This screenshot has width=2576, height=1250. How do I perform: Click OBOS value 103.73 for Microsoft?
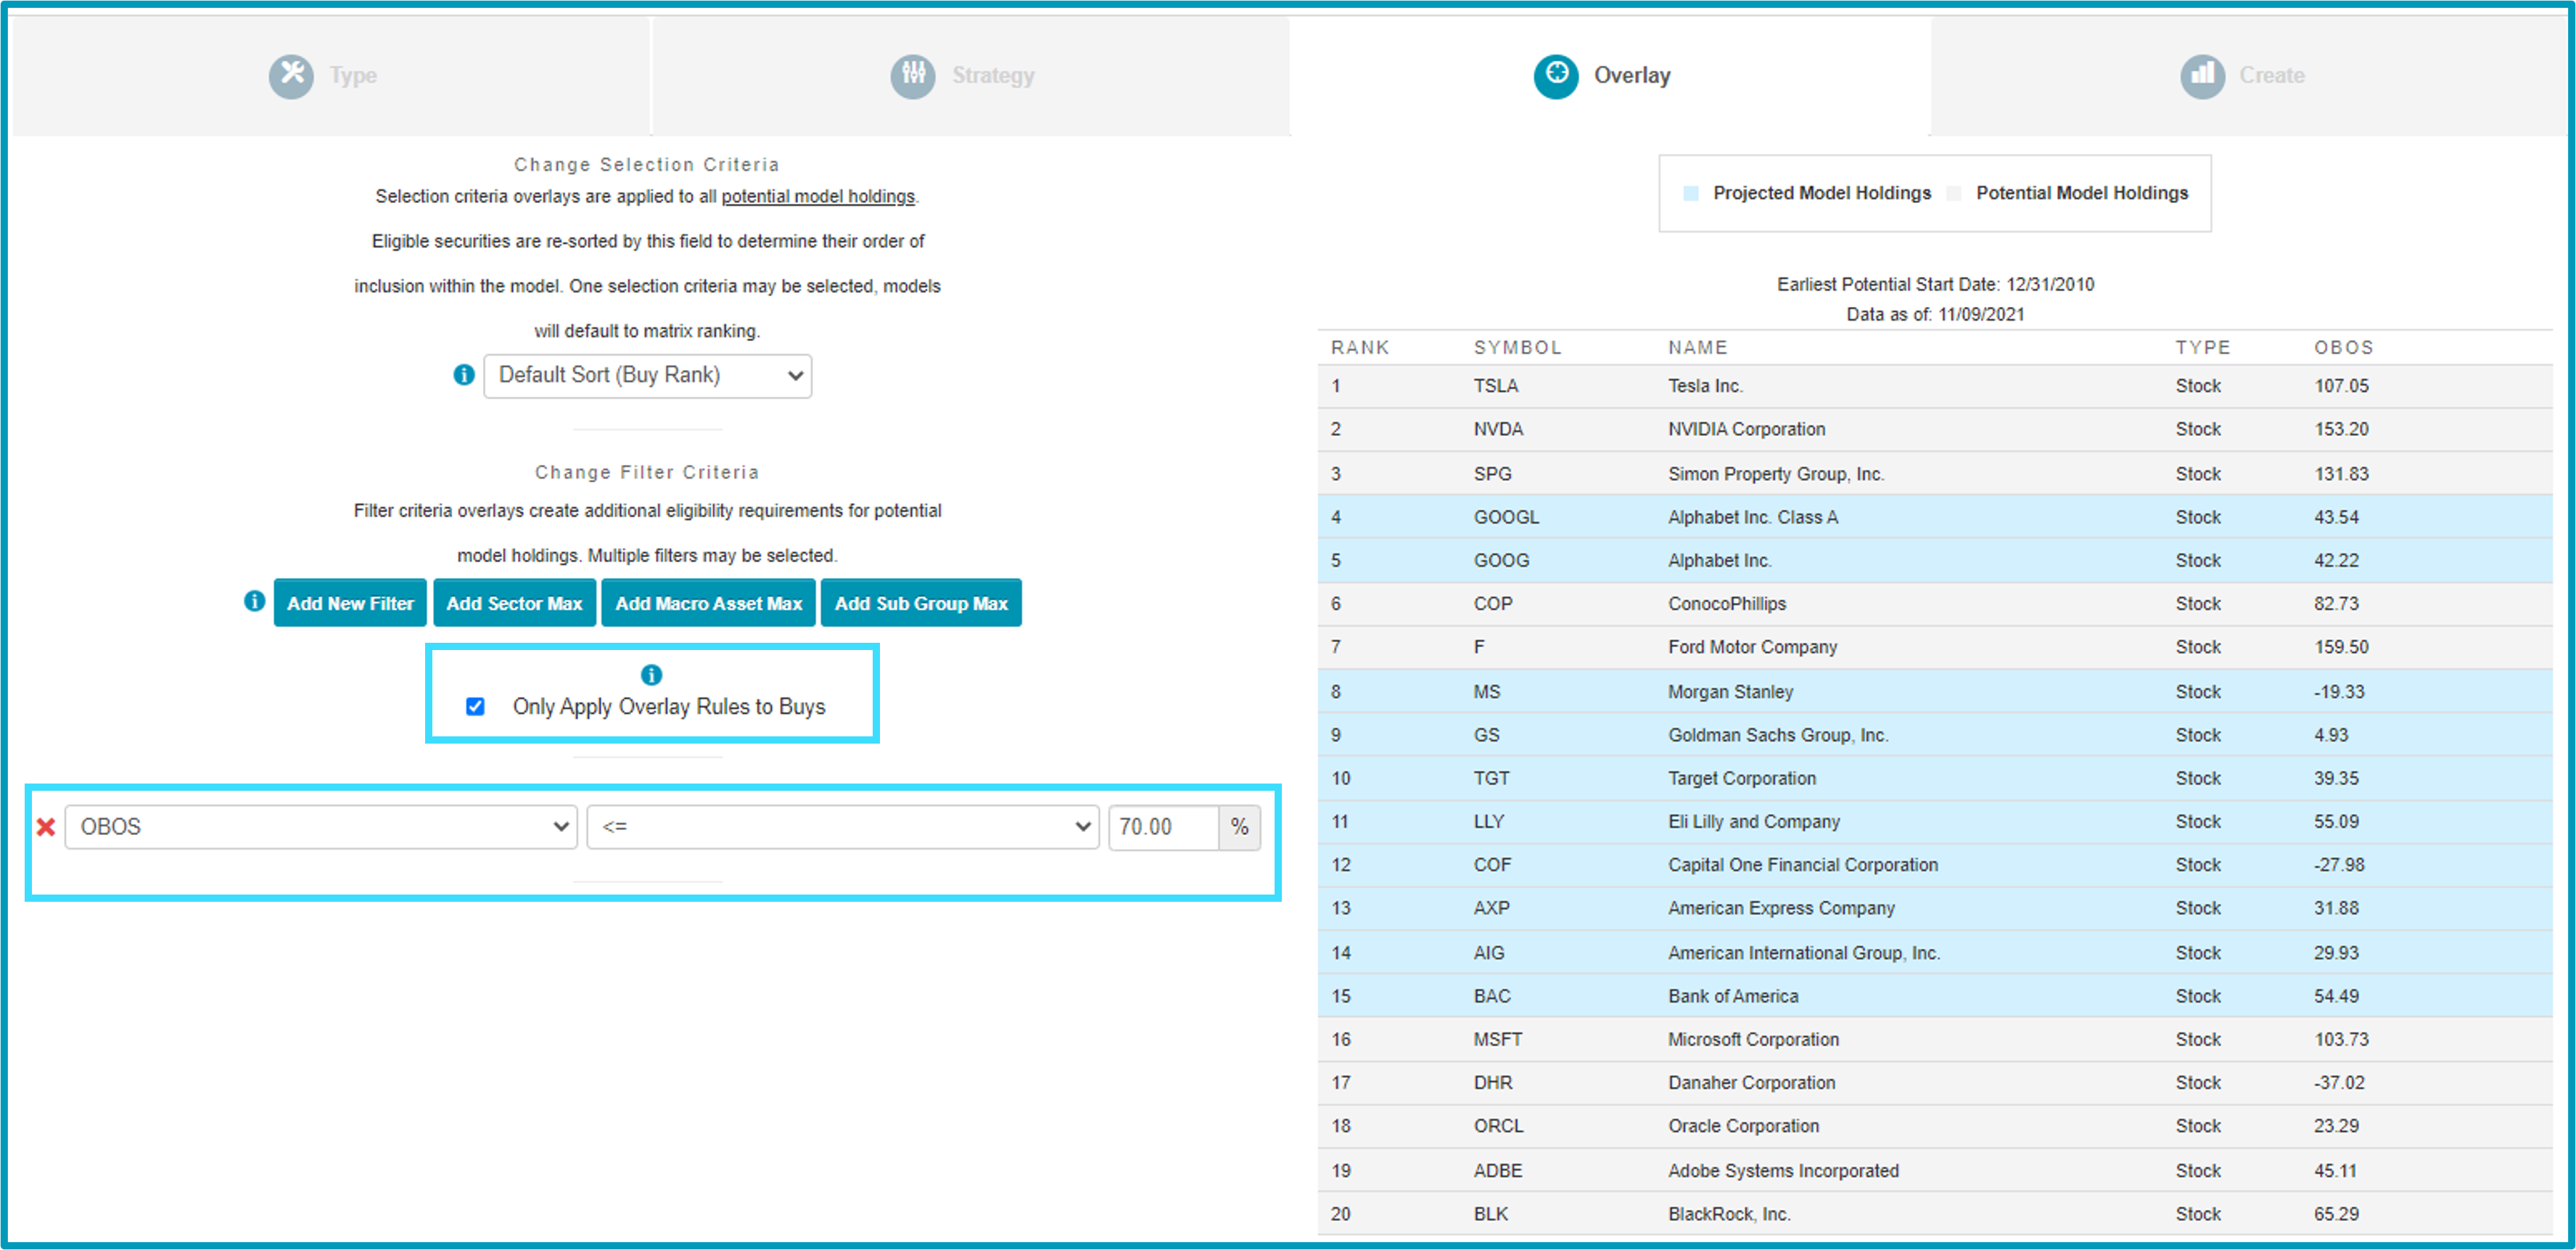[2341, 1040]
